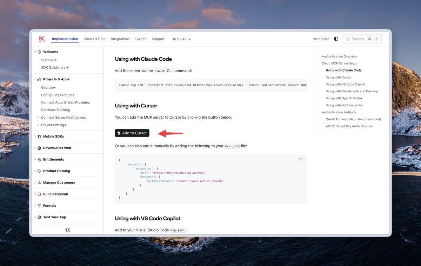Switch to Charts & Data tab

coord(94,39)
